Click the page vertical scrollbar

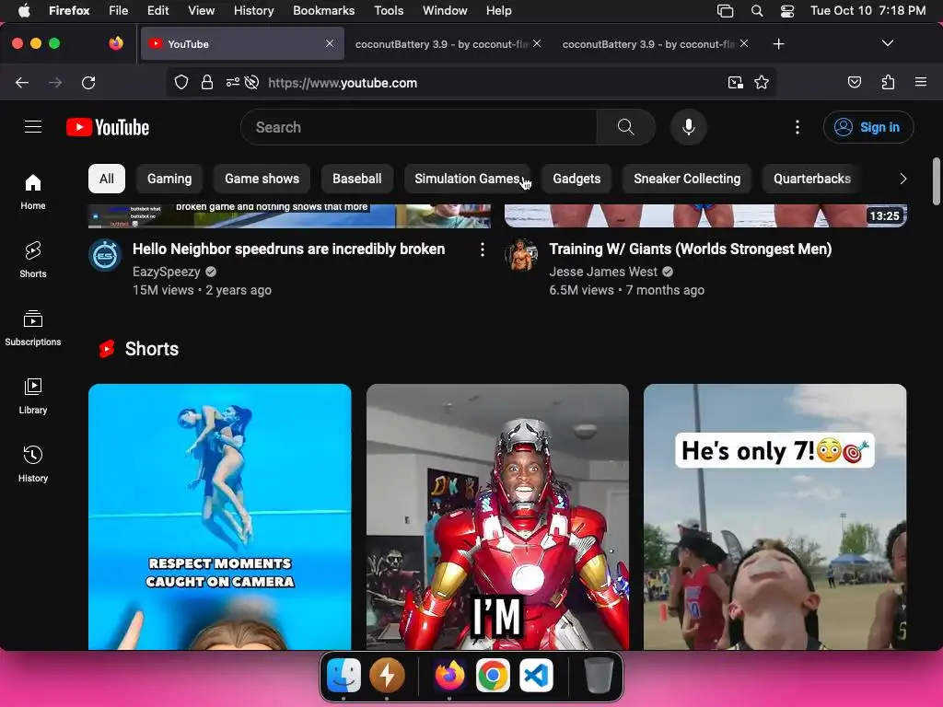pos(936,181)
